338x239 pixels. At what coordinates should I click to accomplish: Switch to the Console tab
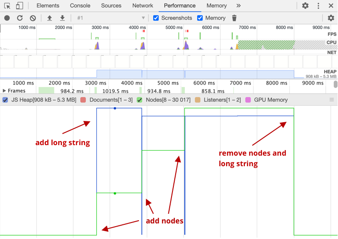[x=80, y=5]
